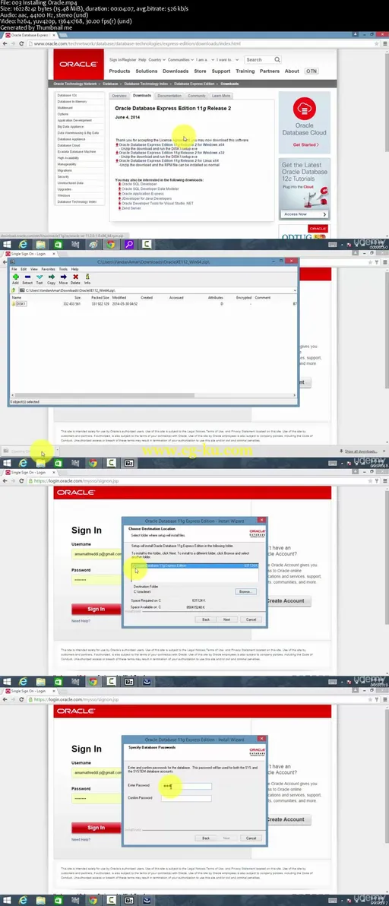
Task: Click the Confirm Password field in wizard
Action: coord(186,798)
